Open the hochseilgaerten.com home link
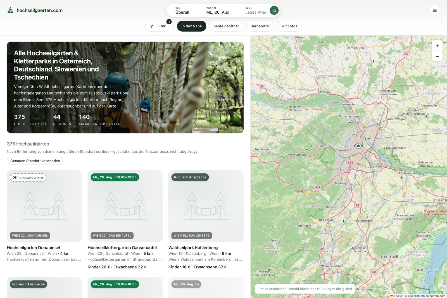The width and height of the screenshot is (447, 298). (x=35, y=10)
